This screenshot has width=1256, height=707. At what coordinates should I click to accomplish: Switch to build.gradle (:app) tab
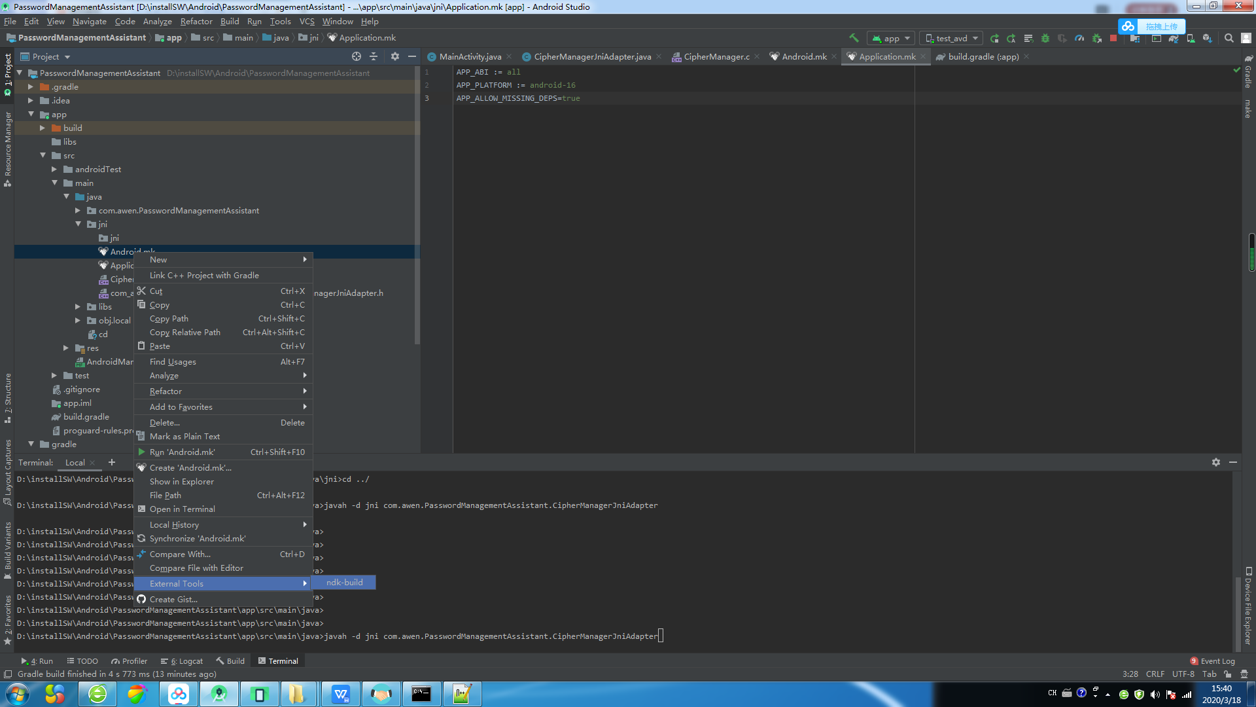(x=983, y=56)
